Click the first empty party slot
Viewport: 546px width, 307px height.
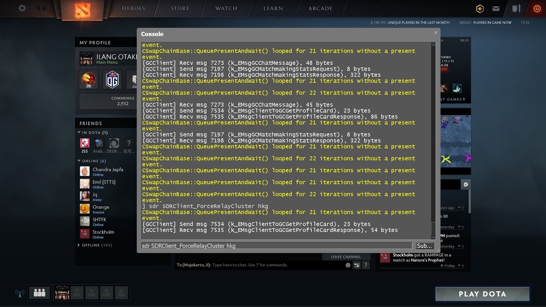click(x=77, y=293)
